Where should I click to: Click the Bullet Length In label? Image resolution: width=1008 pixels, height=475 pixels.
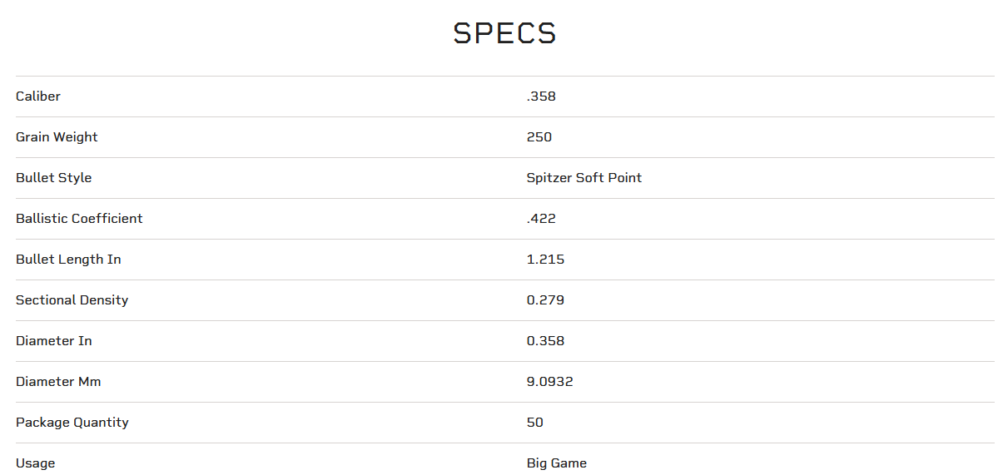click(x=68, y=260)
